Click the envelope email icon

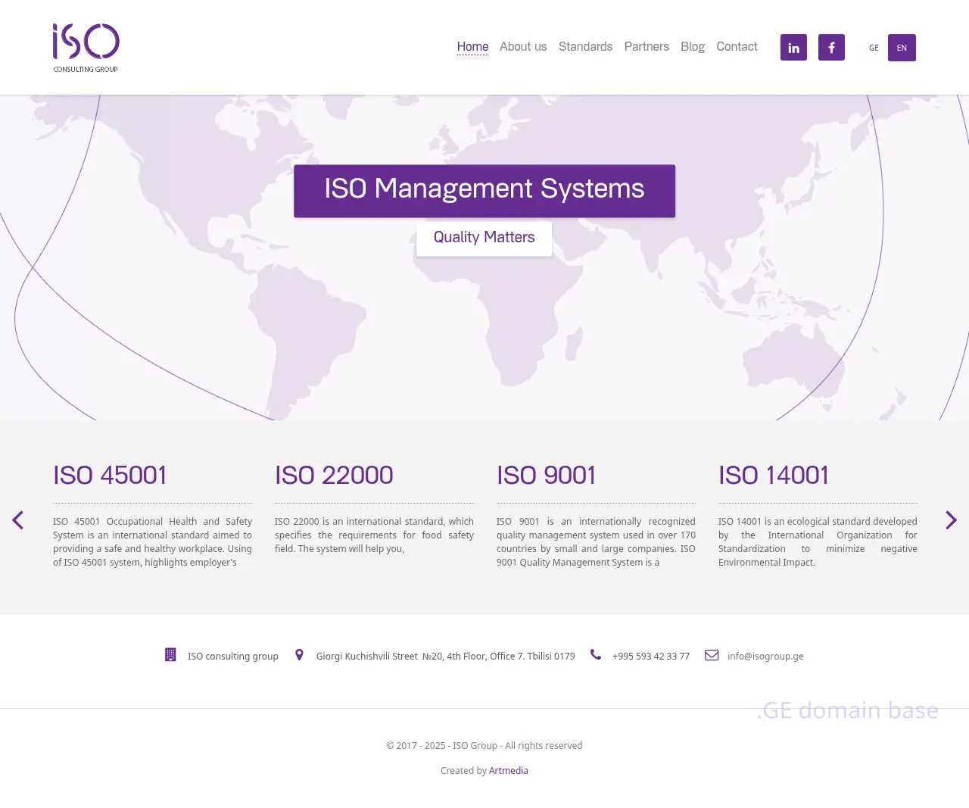[712, 655]
